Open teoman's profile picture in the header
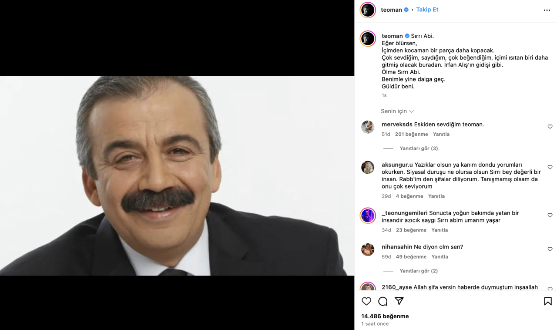The height and width of the screenshot is (330, 557). tap(368, 10)
